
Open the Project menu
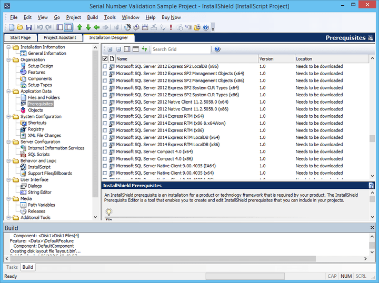click(74, 17)
